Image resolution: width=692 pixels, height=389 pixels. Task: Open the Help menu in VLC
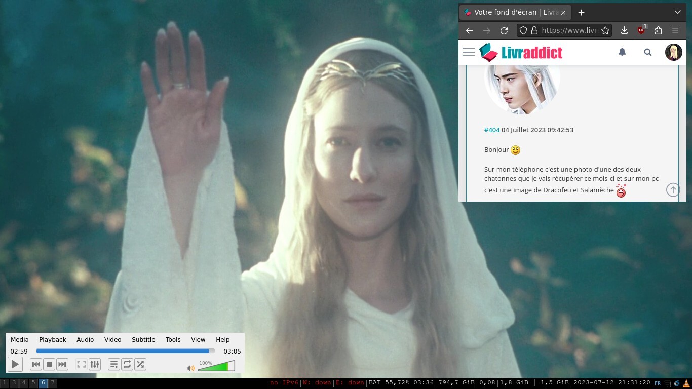pos(223,339)
